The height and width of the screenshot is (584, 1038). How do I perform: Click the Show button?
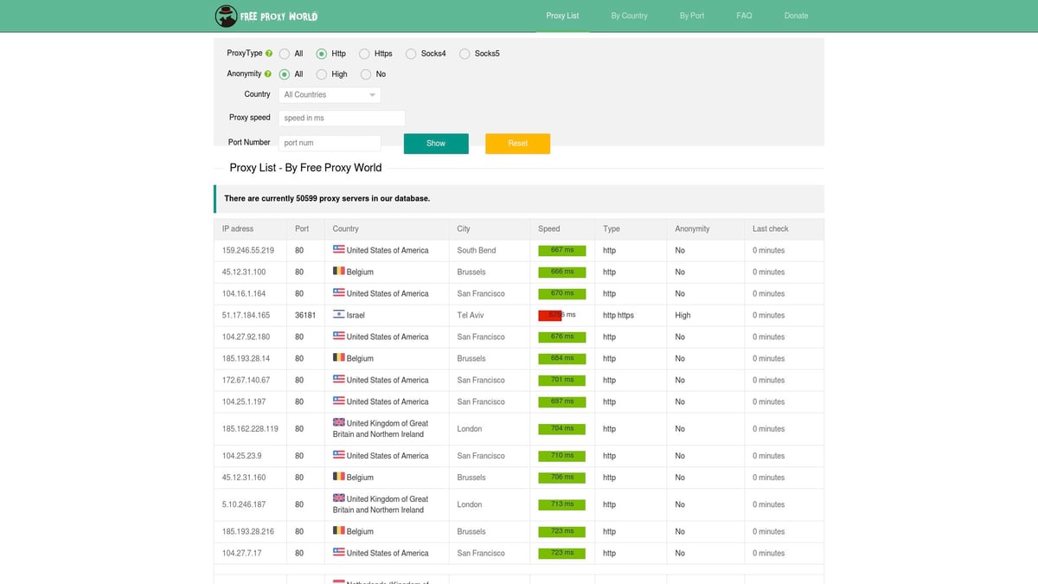436,144
